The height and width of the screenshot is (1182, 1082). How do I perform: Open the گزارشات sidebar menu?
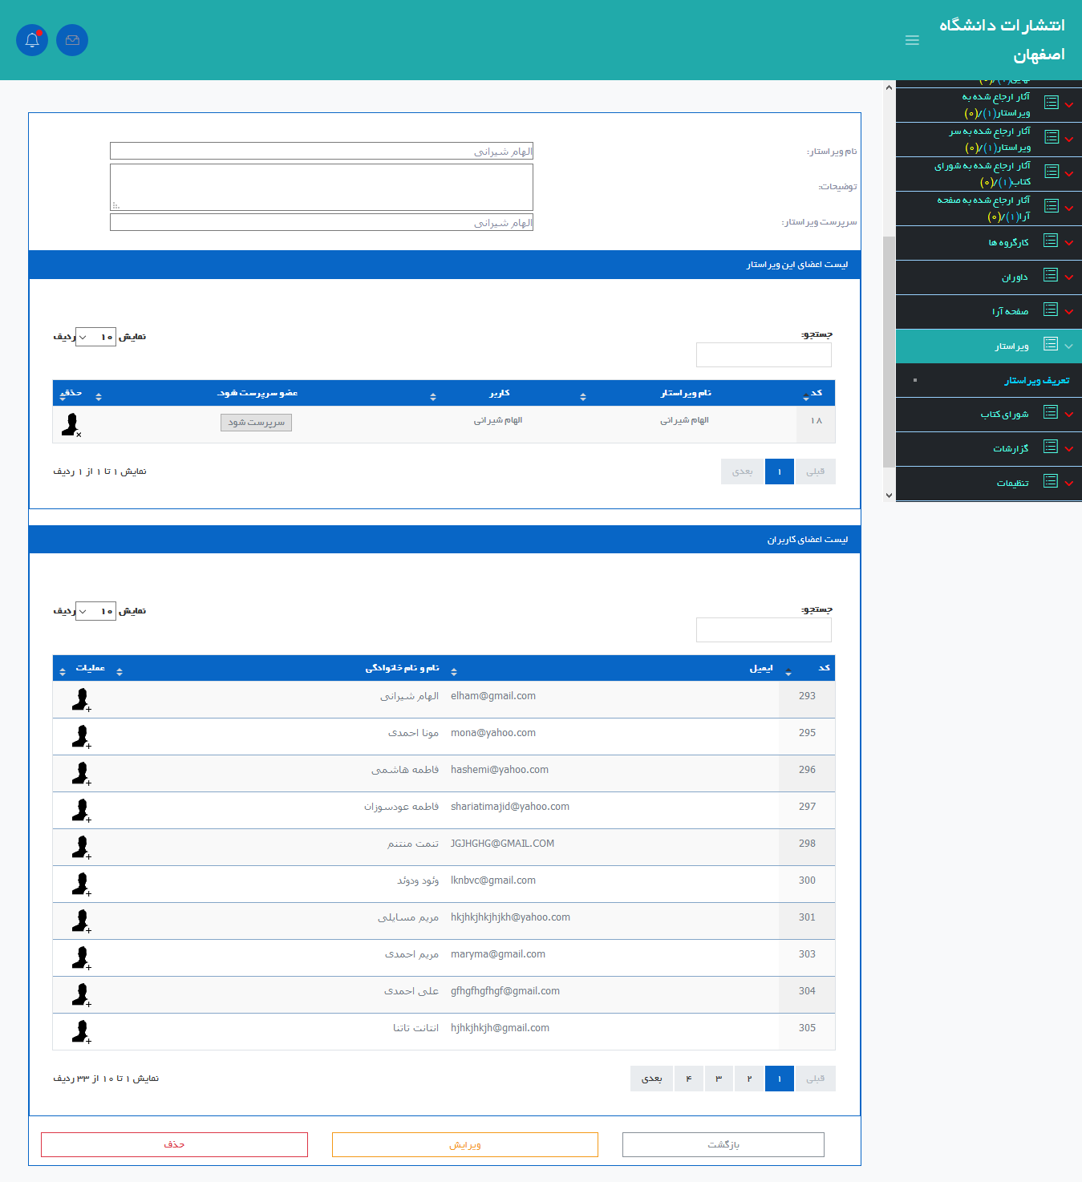[1010, 449]
